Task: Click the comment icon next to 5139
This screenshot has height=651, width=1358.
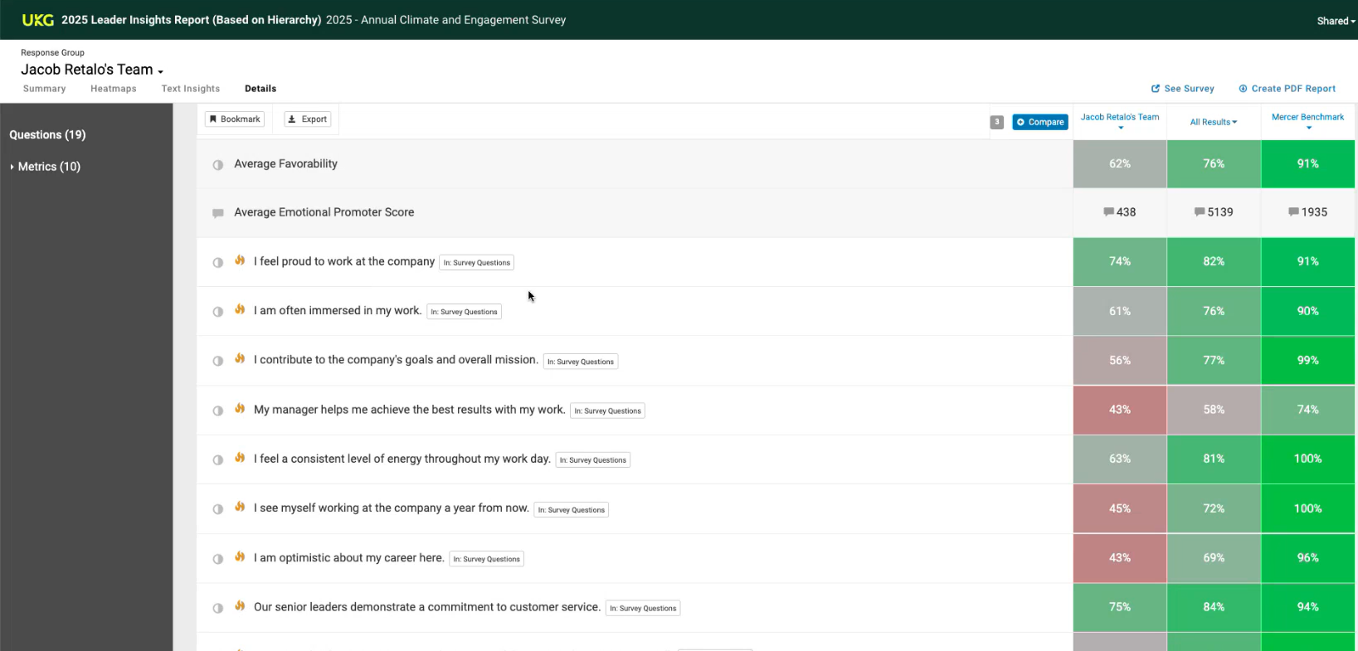Action: pos(1199,212)
